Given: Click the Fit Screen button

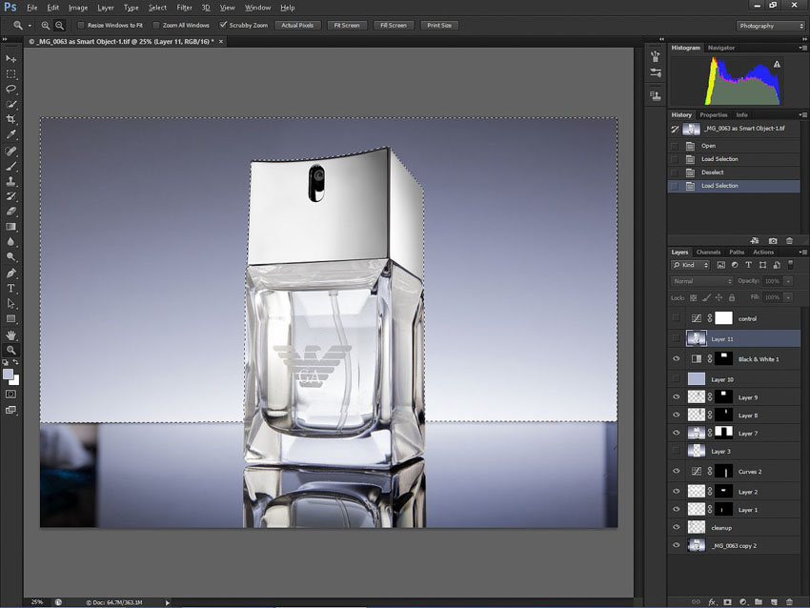Looking at the screenshot, I should pos(347,26).
